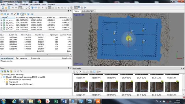Undo the last action
Screen dimensions: 185x104
[x=13, y=8]
